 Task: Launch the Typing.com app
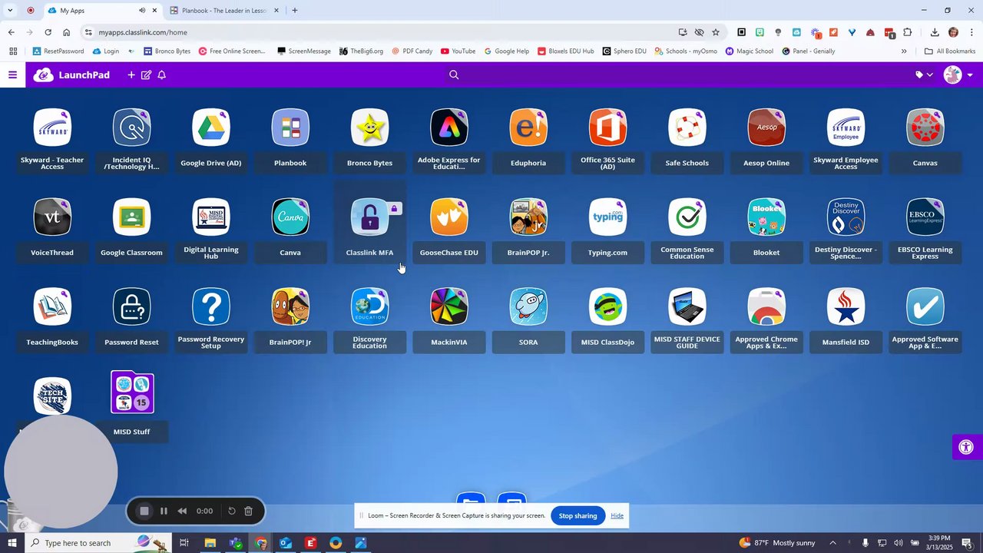click(607, 217)
